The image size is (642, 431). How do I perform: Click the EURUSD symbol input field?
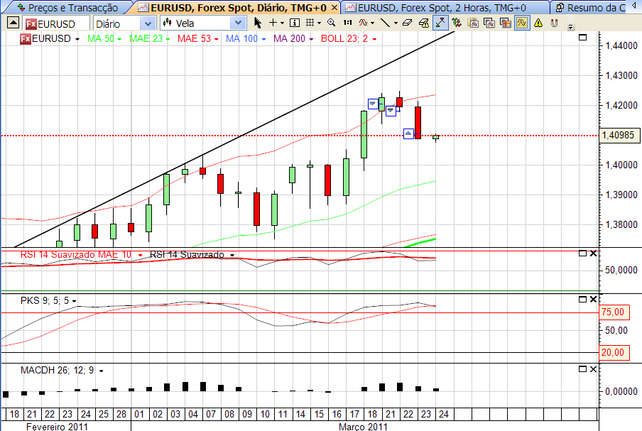[56, 23]
